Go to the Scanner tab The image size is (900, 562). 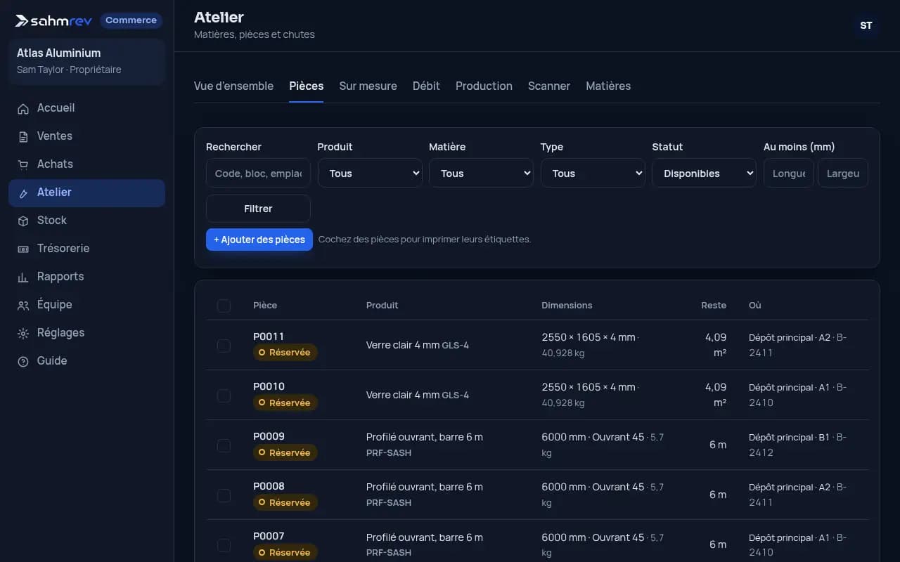tap(549, 86)
